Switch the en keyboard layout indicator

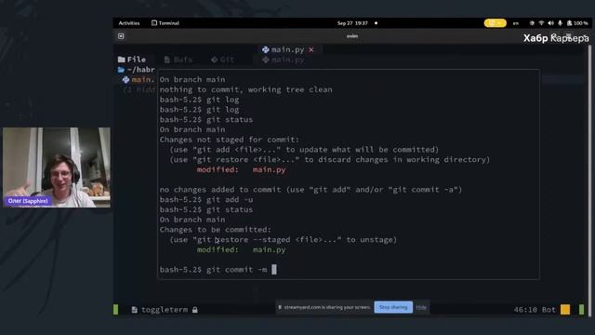[516, 23]
